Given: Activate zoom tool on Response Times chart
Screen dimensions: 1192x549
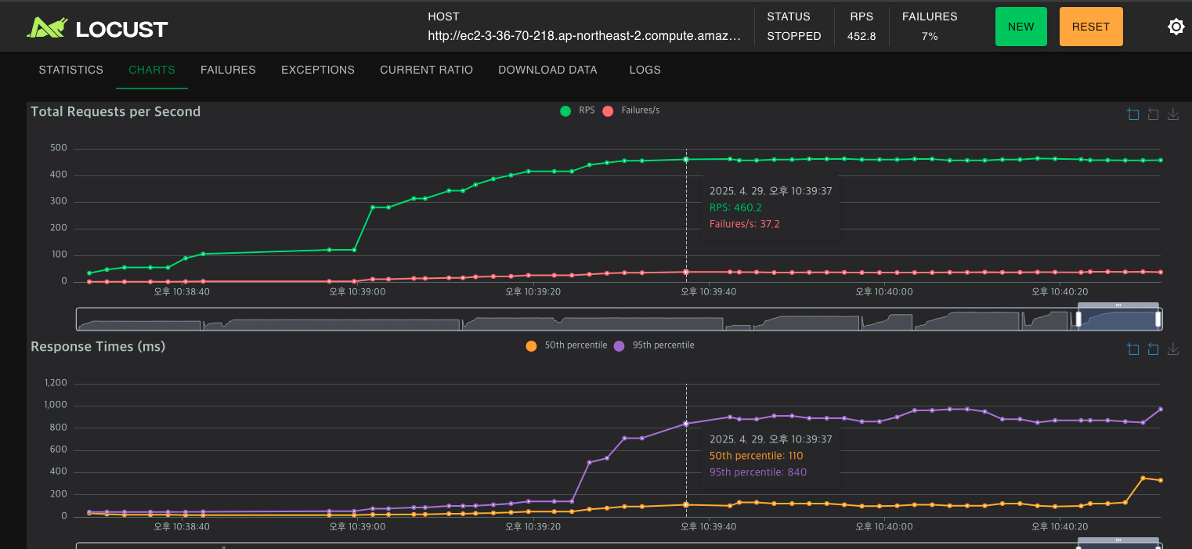Looking at the screenshot, I should click(1133, 349).
